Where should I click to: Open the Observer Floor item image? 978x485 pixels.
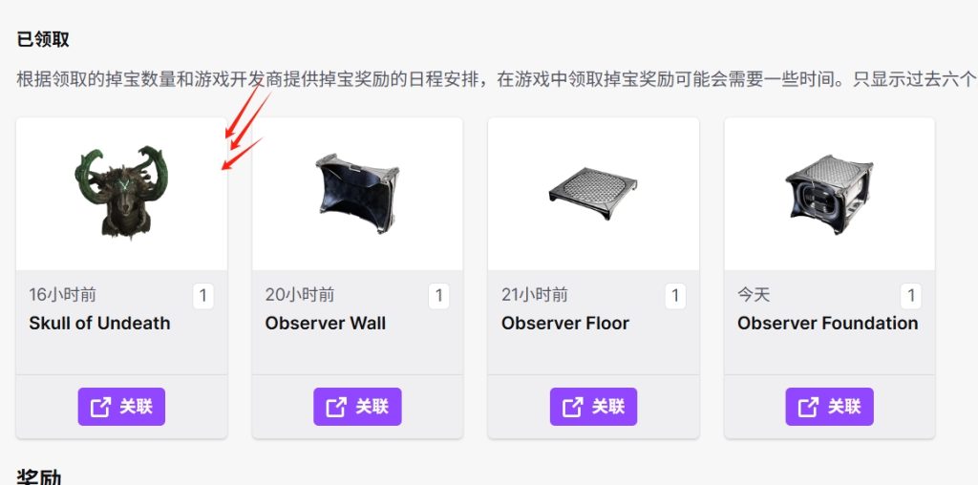593,193
